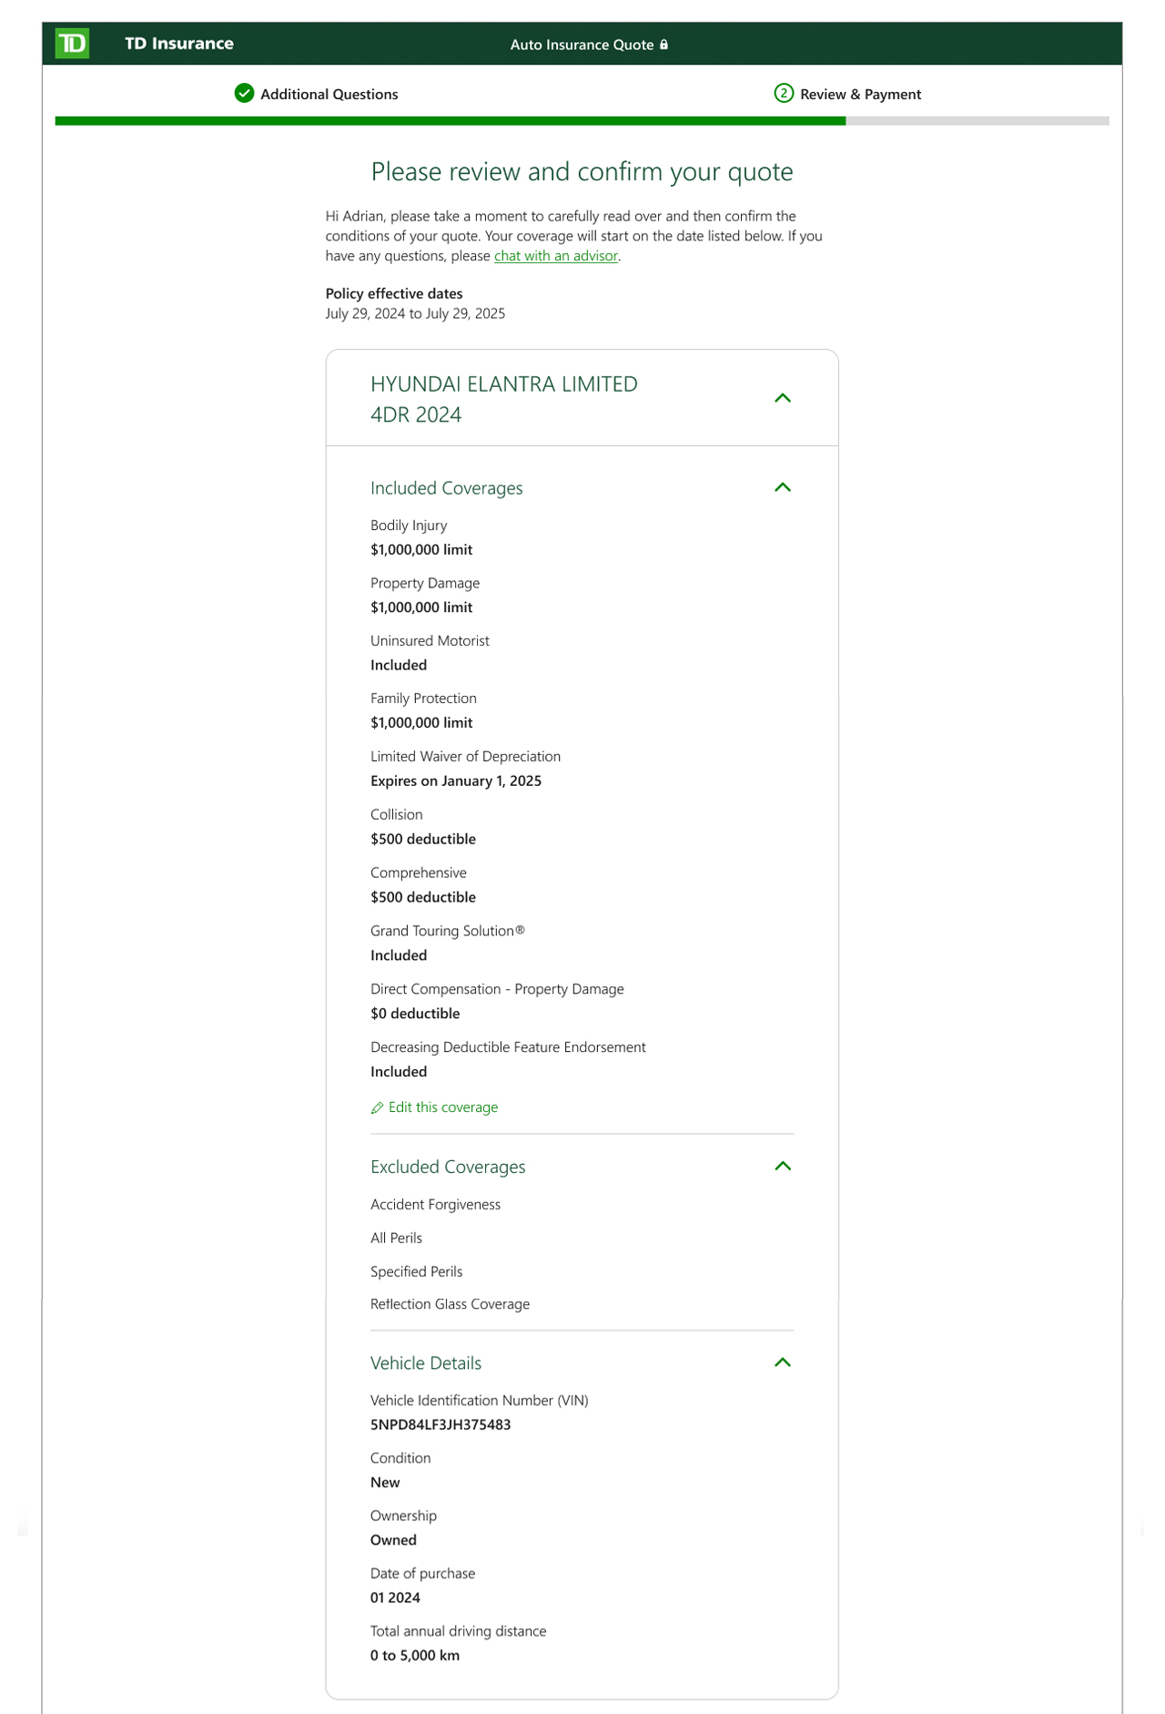The height and width of the screenshot is (1714, 1165).
Task: Collapse the Hyundai Elantra Limited vehicle card
Action: coord(782,398)
